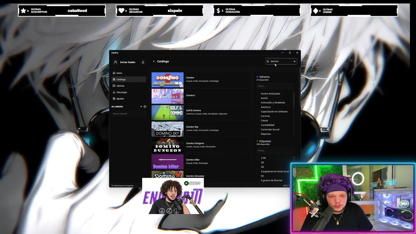
Task: Check the Deportes genre
Action: tap(258, 134)
